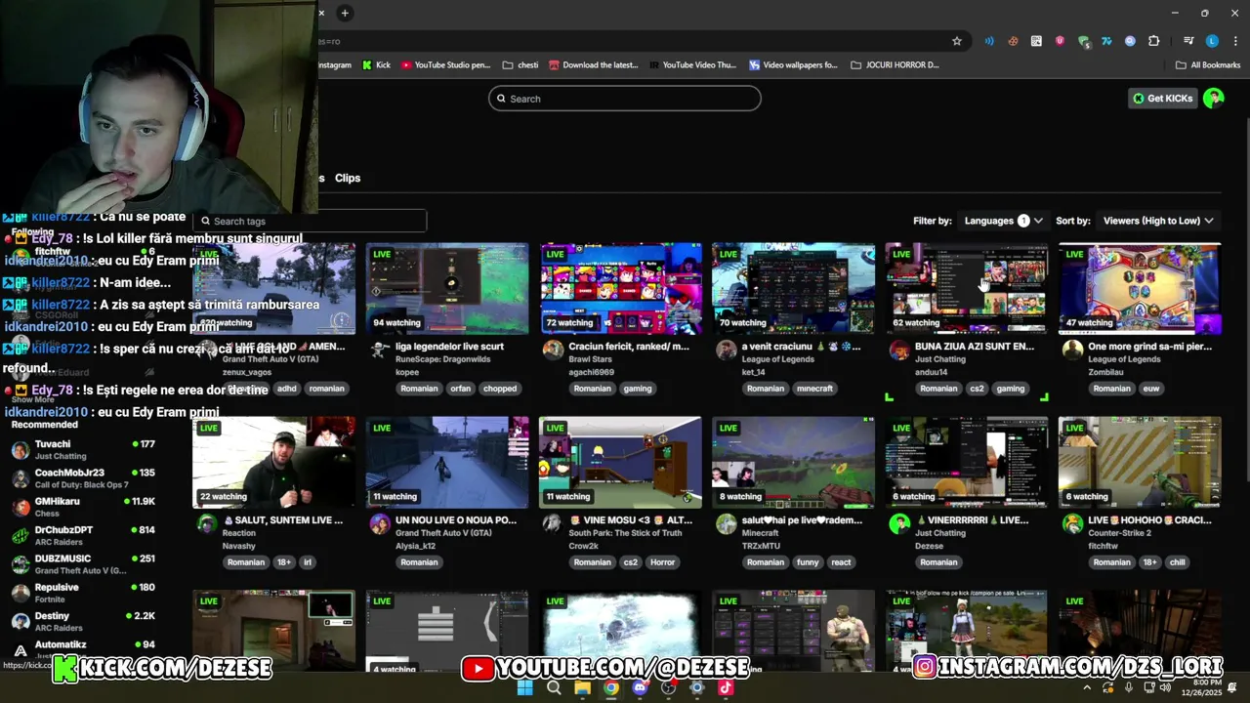Screen dimensions: 1250x703
Task: Open kopee's RuneScape stream thumbnail
Action: pos(447,289)
